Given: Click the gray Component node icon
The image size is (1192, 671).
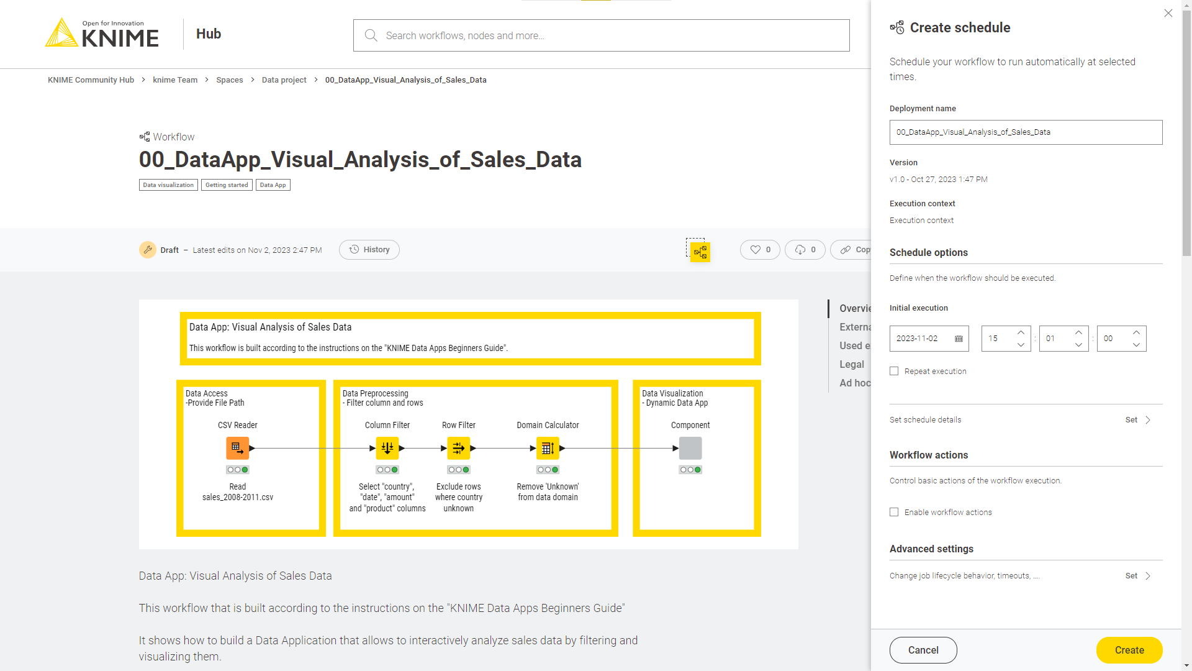Looking at the screenshot, I should pos(690,448).
